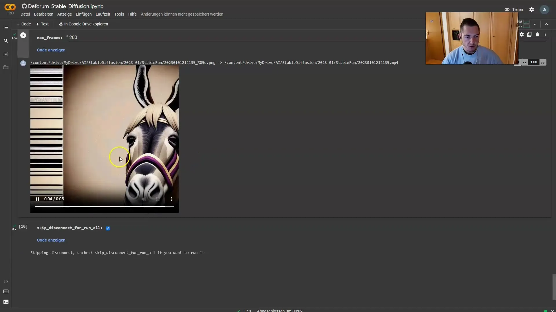Viewport: 556px width, 312px height.
Task: Run the max_frames cell
Action: click(23, 35)
